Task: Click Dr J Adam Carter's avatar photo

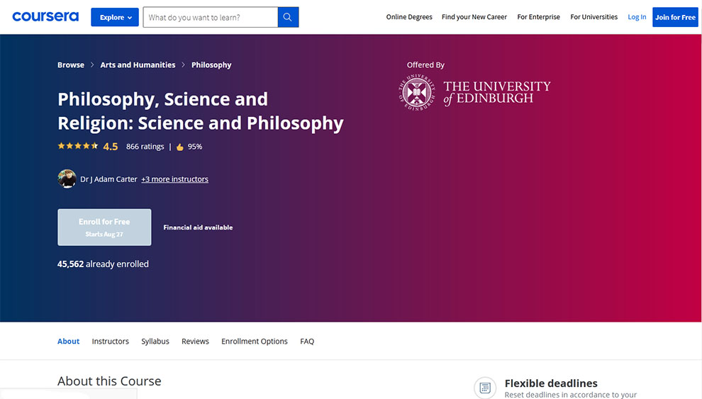Action: pos(67,179)
